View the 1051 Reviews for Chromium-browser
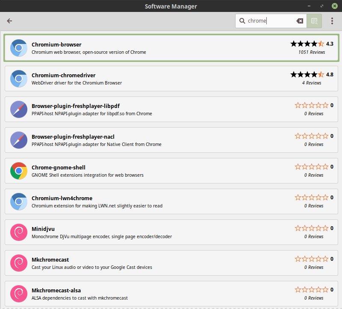342x309 pixels. pos(313,52)
